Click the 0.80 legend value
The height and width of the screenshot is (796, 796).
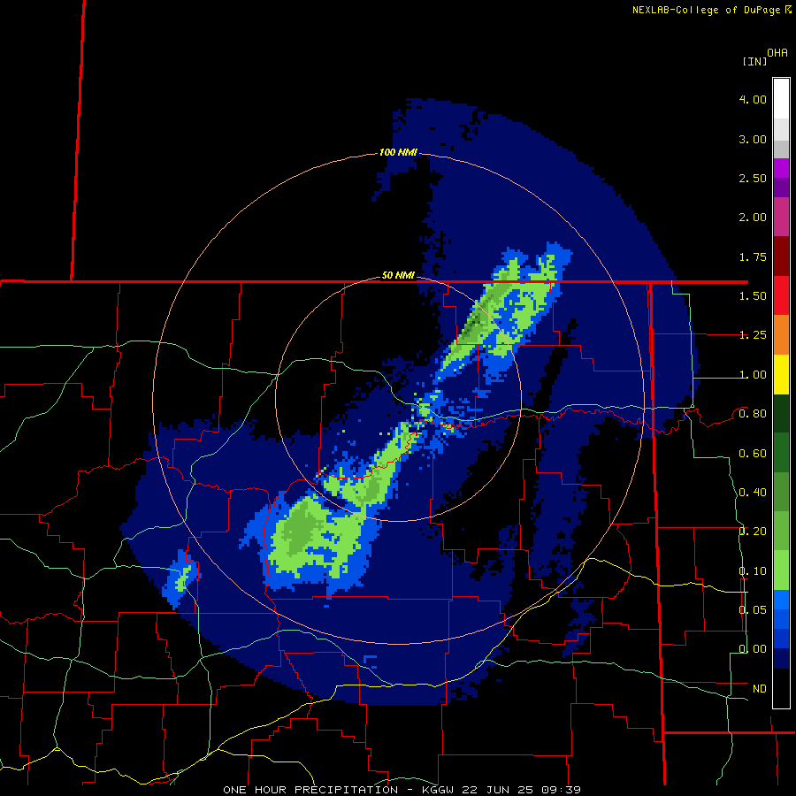tap(753, 414)
